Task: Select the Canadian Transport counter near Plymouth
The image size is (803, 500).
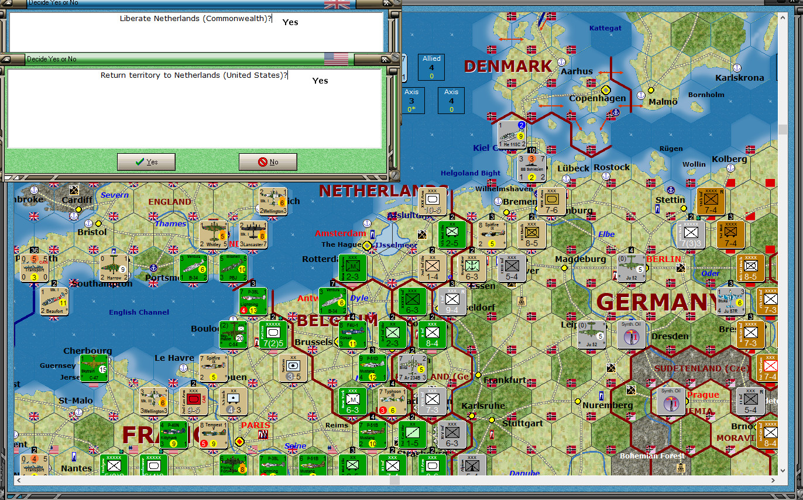Action: pyautogui.click(x=34, y=268)
